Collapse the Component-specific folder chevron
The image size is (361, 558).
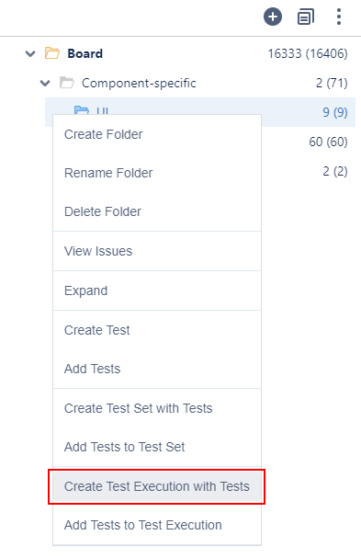coord(45,84)
